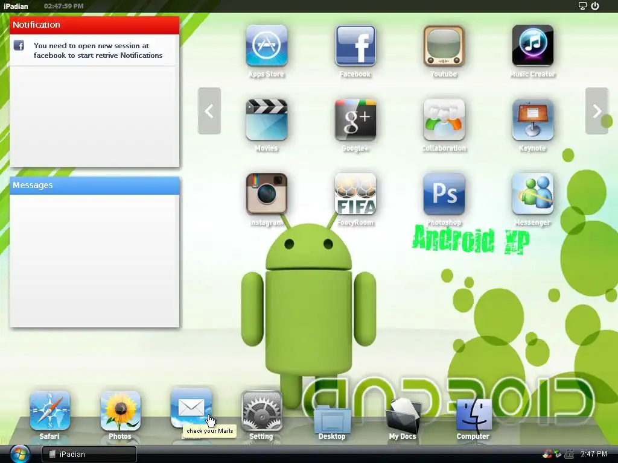618x463 pixels.
Task: Click the 2:47 PM taskbar clock
Action: (594, 454)
